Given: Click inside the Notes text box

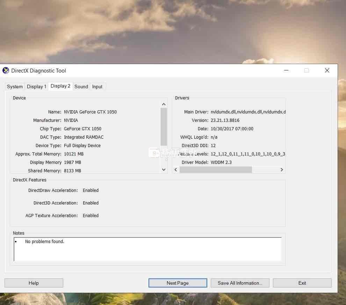Looking at the screenshot, I should 147,249.
